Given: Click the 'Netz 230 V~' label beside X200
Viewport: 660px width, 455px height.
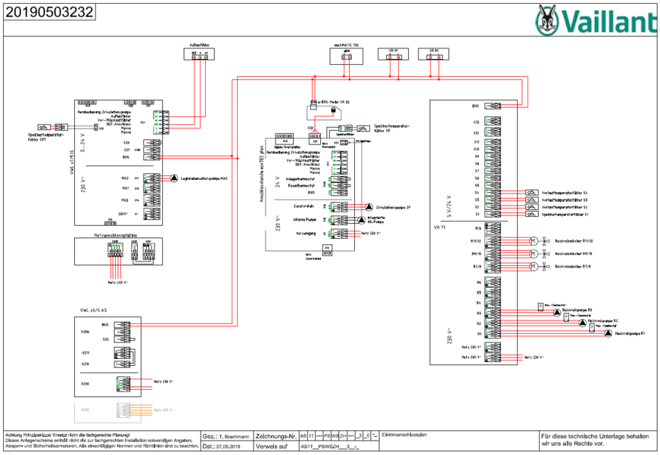Looking at the screenshot, I should 163,382.
